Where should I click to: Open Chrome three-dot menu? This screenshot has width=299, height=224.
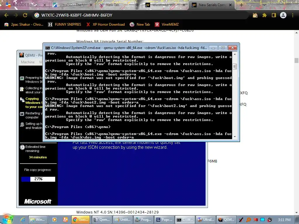click(293, 15)
